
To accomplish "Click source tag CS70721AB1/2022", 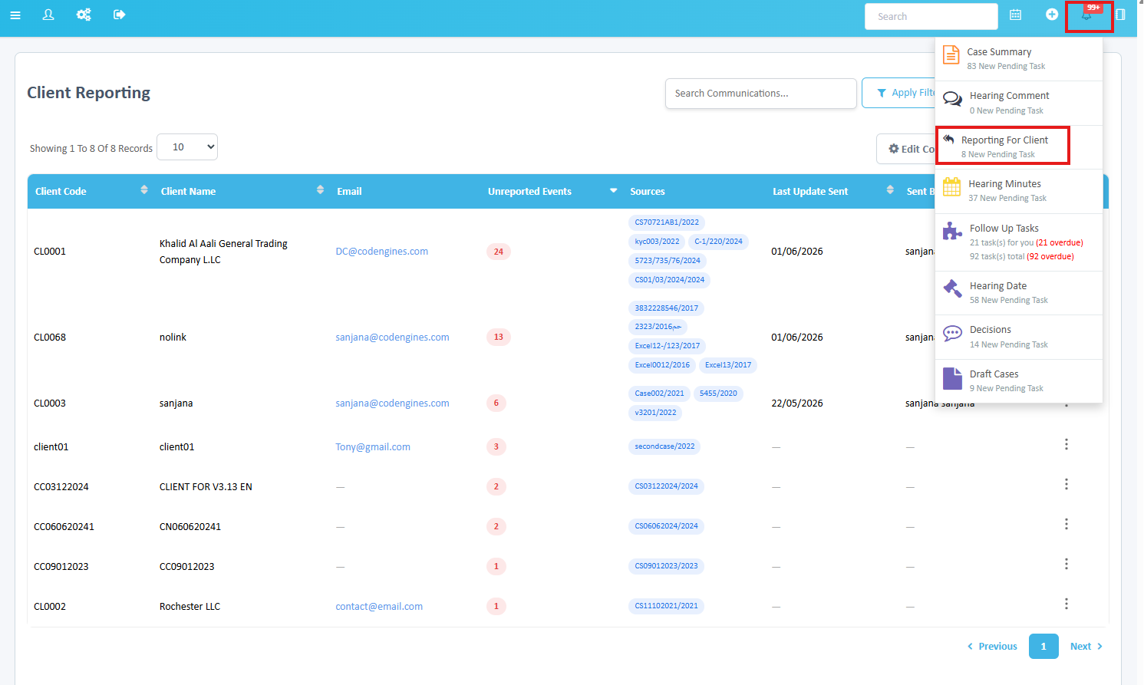I will 667,222.
